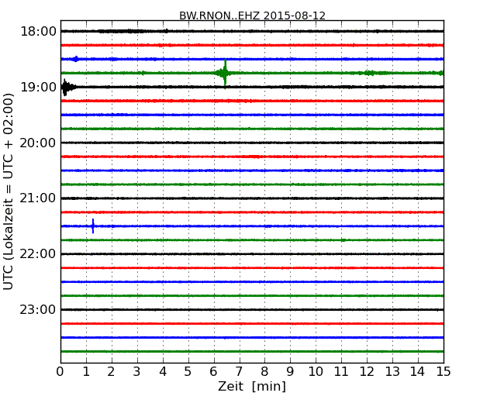
Task: Click the 23:00 time label
Action: (38, 309)
